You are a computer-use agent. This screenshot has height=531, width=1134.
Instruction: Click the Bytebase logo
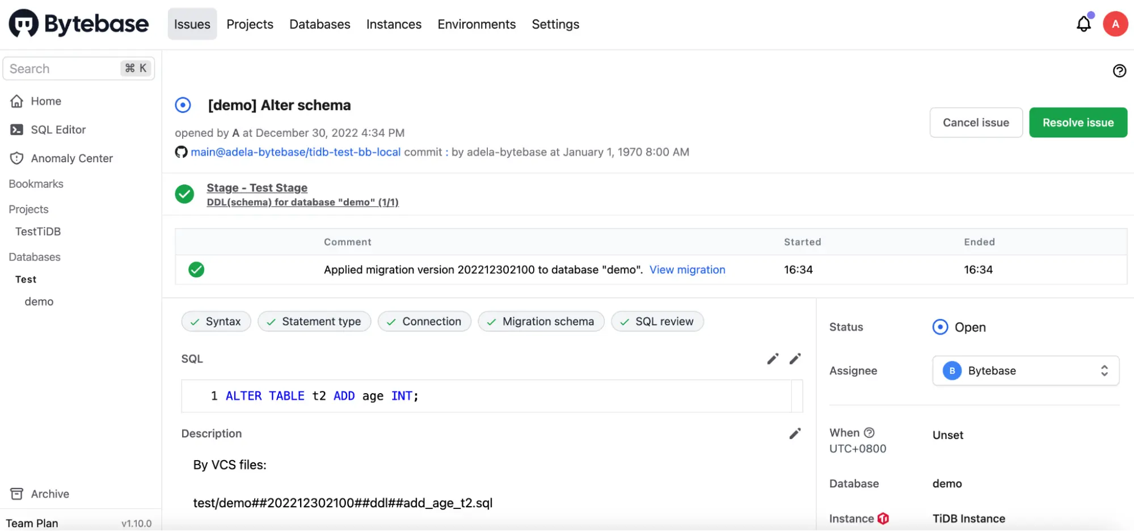click(78, 23)
